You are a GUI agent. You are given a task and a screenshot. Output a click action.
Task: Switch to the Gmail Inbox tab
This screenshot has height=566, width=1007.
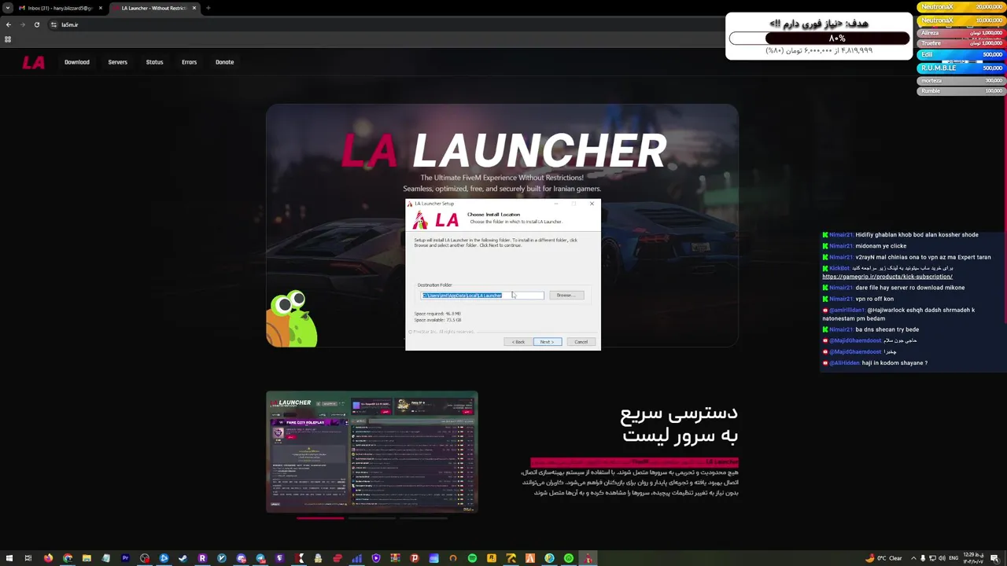coord(60,8)
